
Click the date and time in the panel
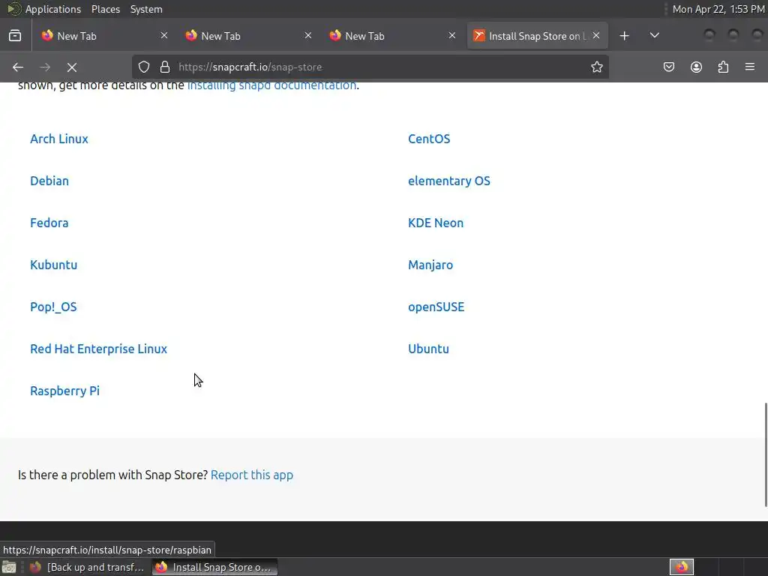(718, 9)
